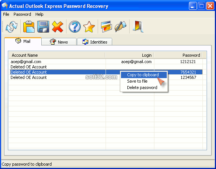Screen dimensions: 216x169
Task: Click the status bar text Copy password to clipboard
Action: click(x=27, y=164)
